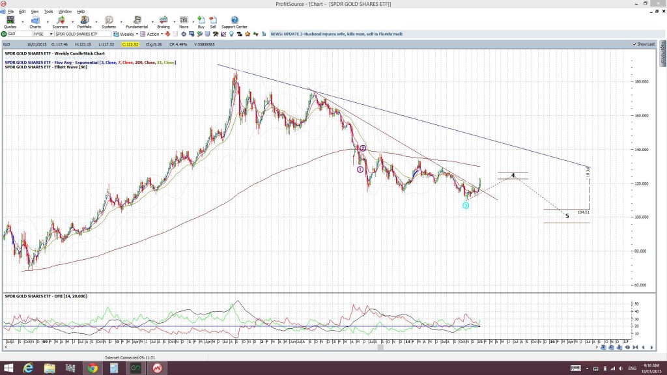Open Google Chrome from the taskbar
This screenshot has width=667, height=375.
(x=92, y=368)
